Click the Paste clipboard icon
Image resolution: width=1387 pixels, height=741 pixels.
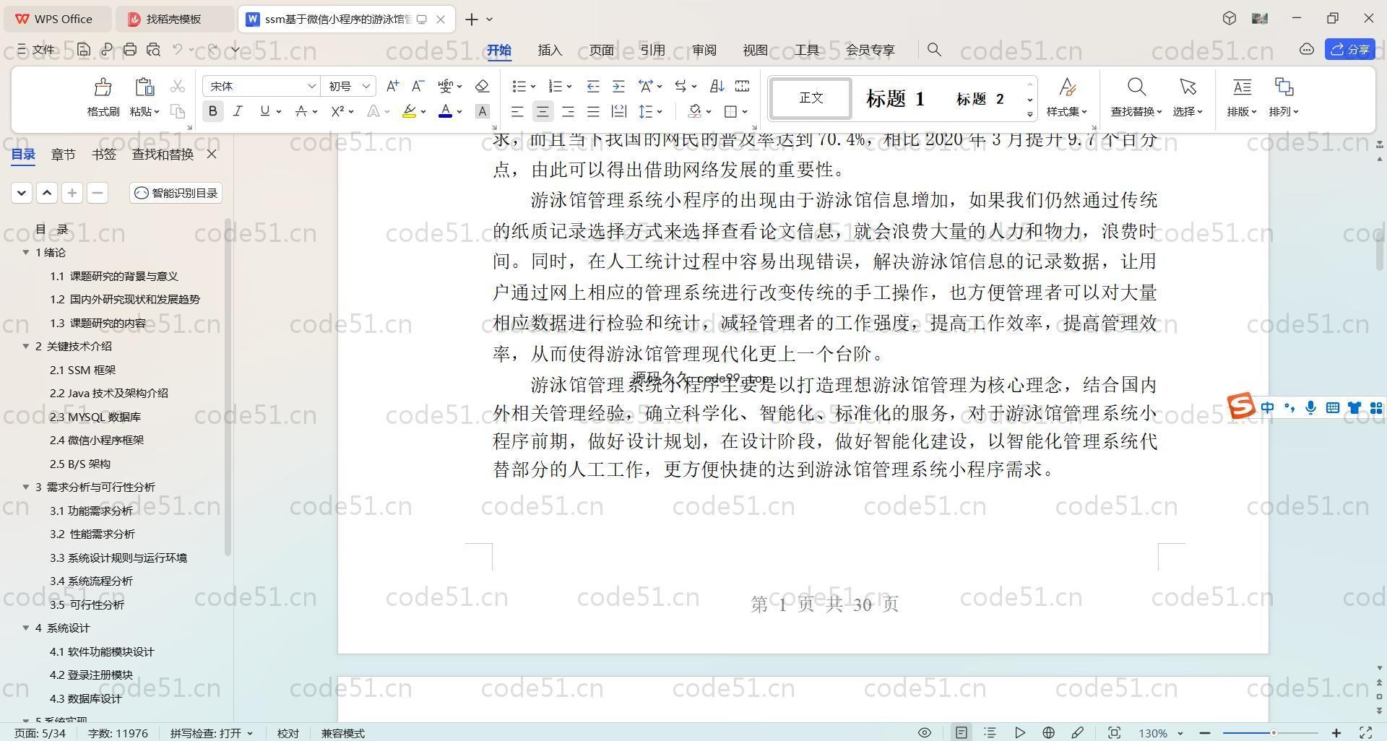(144, 87)
